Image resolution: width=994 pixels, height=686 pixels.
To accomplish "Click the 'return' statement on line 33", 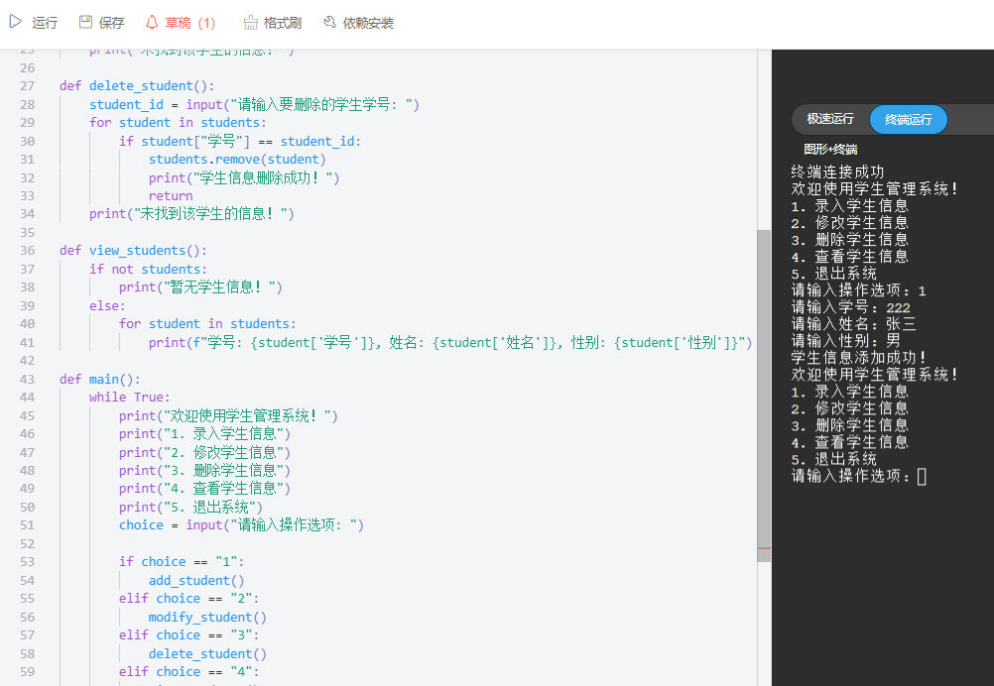I will (x=171, y=195).
